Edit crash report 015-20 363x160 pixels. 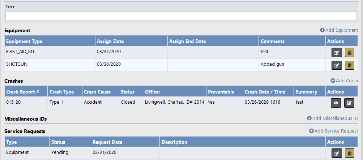(x=349, y=103)
